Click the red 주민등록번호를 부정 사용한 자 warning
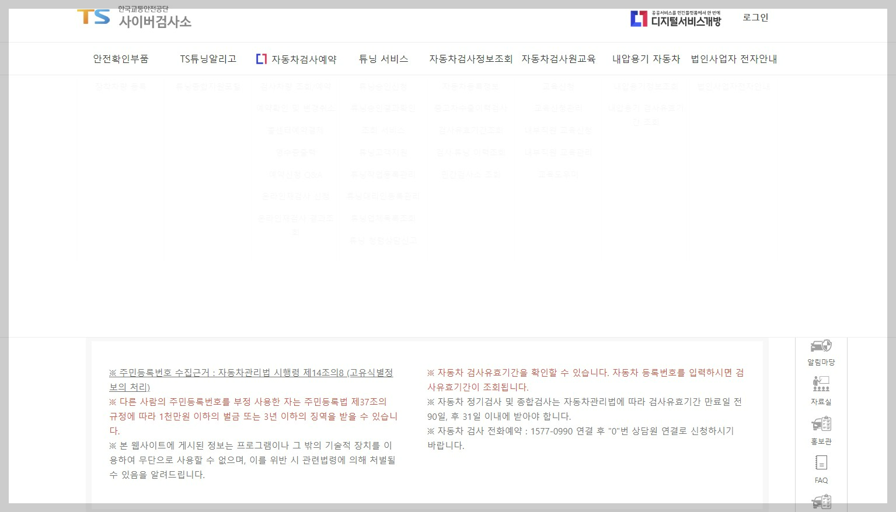Image resolution: width=896 pixels, height=512 pixels. coord(253,416)
